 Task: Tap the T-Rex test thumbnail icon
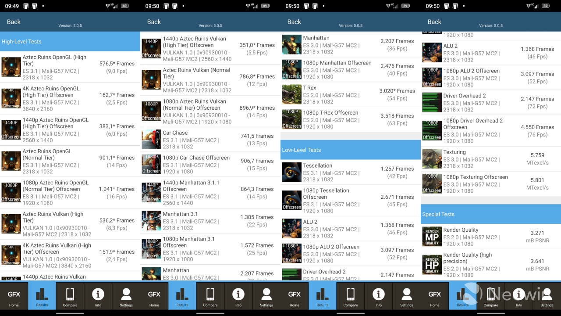point(291,94)
